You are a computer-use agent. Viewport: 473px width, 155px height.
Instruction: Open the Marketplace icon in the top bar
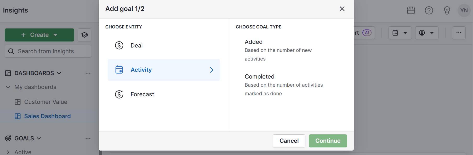[x=411, y=10]
